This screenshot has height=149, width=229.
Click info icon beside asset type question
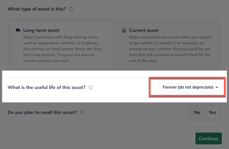click(71, 9)
